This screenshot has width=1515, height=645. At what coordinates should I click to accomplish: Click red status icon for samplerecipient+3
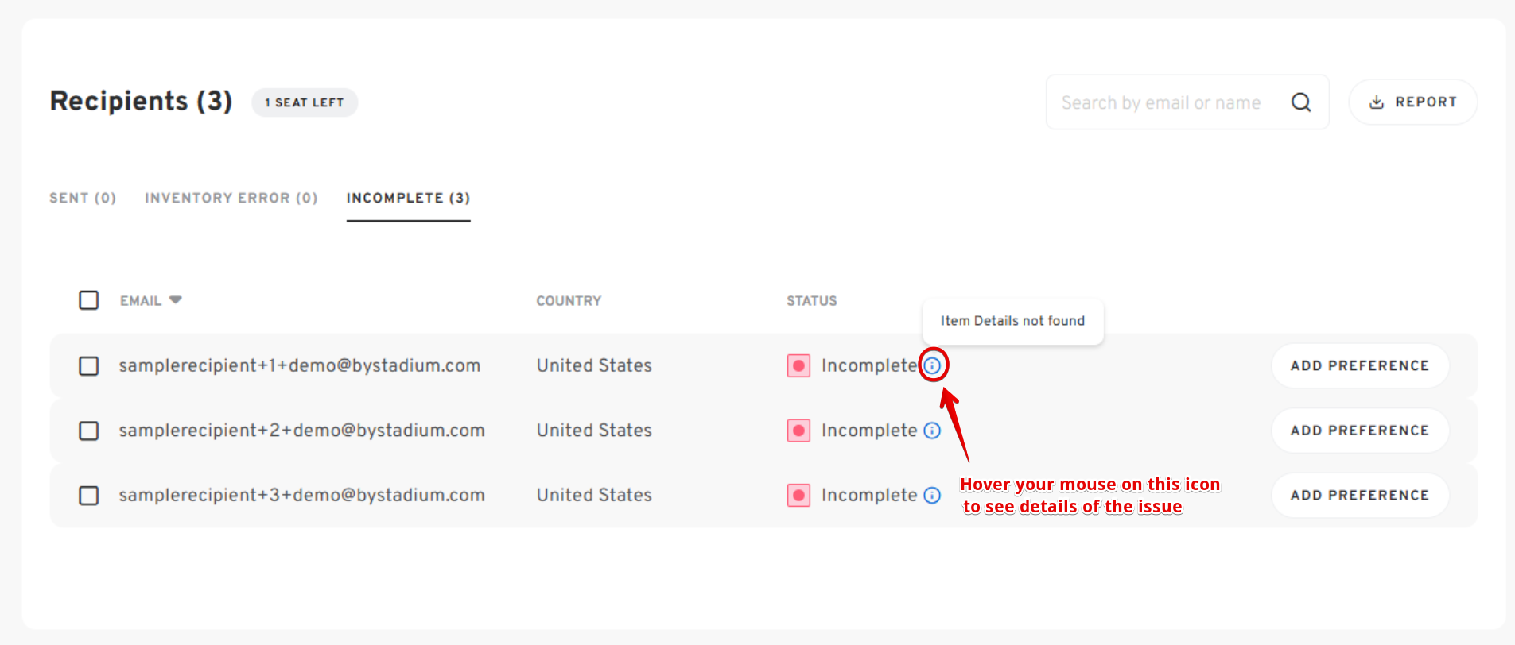[x=798, y=496]
